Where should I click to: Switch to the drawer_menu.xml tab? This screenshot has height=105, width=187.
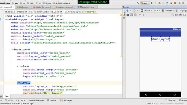65,7
